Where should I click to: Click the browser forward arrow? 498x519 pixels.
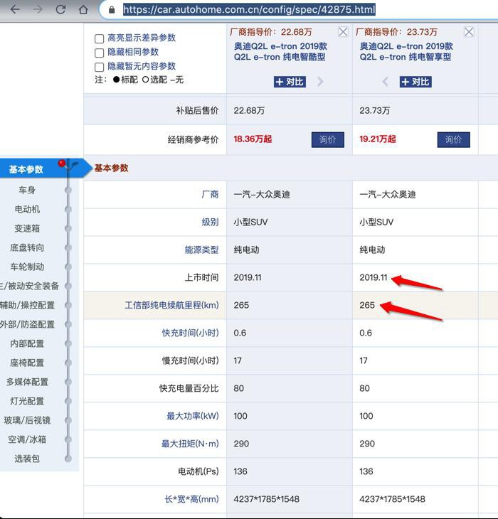(x=38, y=9)
